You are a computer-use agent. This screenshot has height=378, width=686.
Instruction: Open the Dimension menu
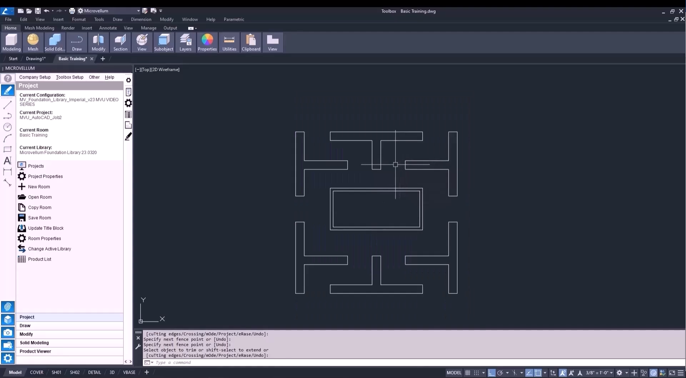point(141,19)
